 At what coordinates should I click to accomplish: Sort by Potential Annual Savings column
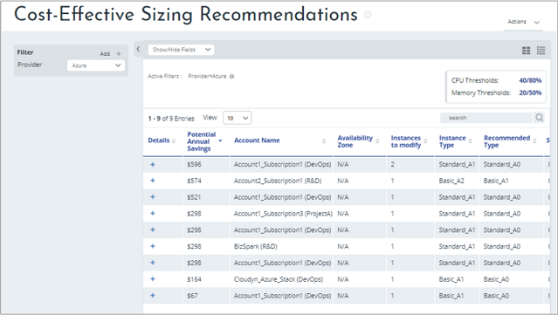pos(202,141)
